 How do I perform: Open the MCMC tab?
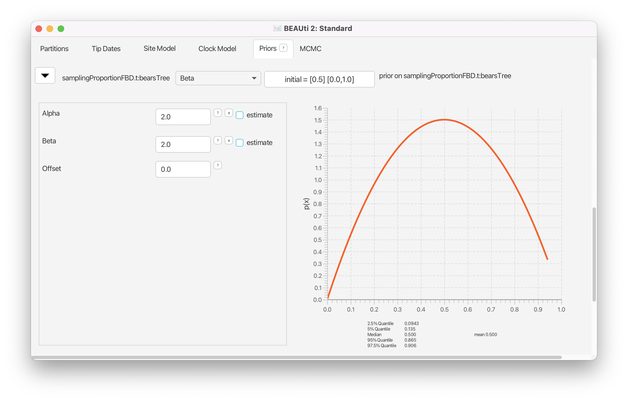pos(310,49)
